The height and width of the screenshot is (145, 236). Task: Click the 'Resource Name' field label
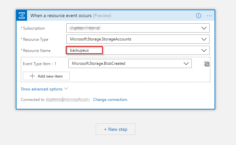click(x=37, y=51)
